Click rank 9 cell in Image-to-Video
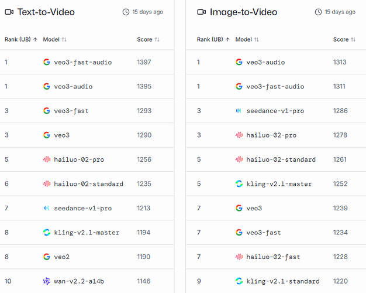Viewport: 366px width, 293px height. [x=199, y=281]
